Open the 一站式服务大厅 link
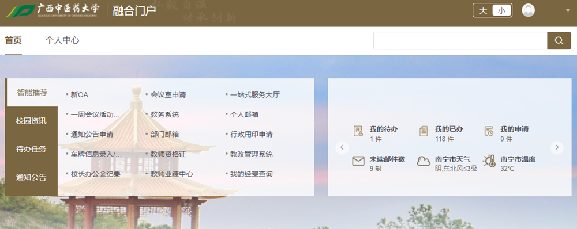This screenshot has width=577, height=229. pyautogui.click(x=255, y=95)
